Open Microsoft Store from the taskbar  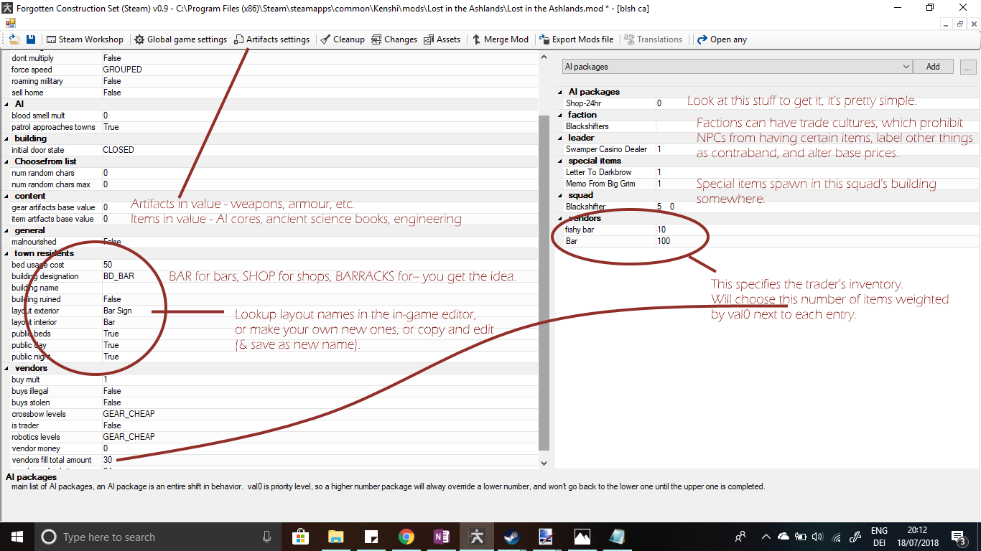point(301,537)
